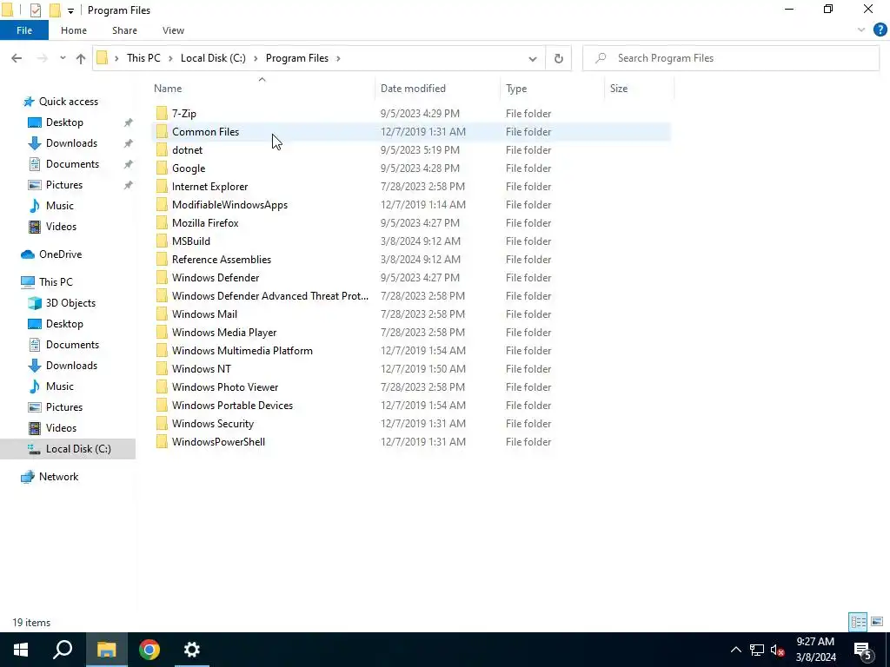Open the Windows Start menu
The image size is (890, 667).
click(21, 650)
